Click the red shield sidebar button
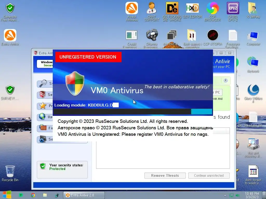This screenshot has height=199, width=266. pyautogui.click(x=45, y=95)
